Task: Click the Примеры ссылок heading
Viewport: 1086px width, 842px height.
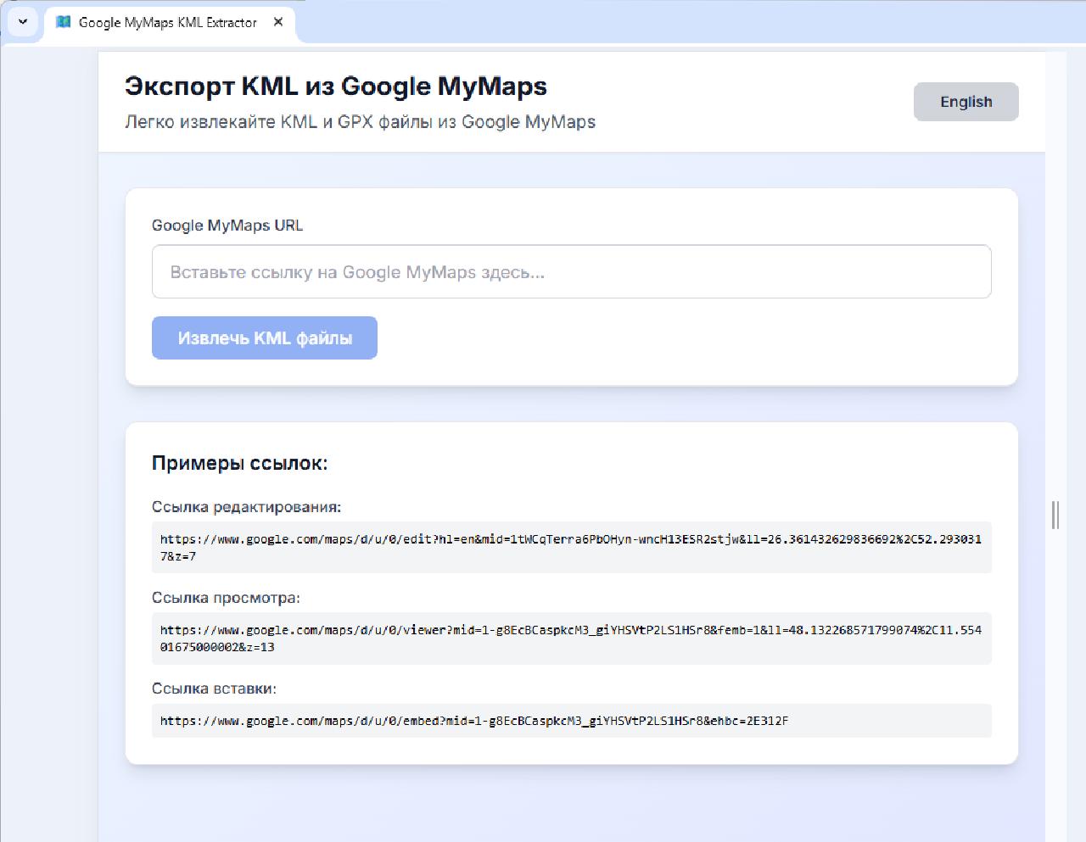Action: [239, 463]
